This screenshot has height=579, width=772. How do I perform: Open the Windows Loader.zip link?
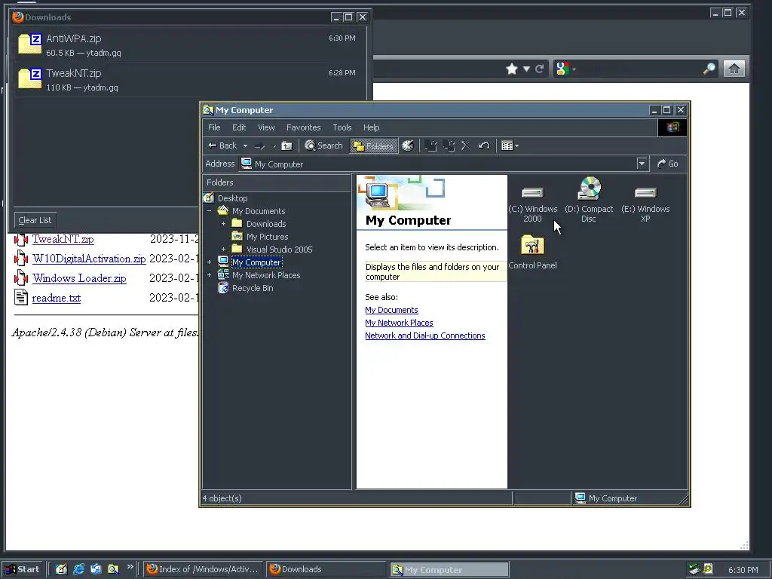tap(79, 278)
